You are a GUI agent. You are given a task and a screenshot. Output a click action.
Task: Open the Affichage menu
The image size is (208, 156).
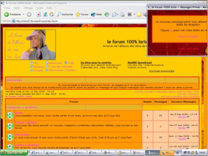tap(28, 8)
